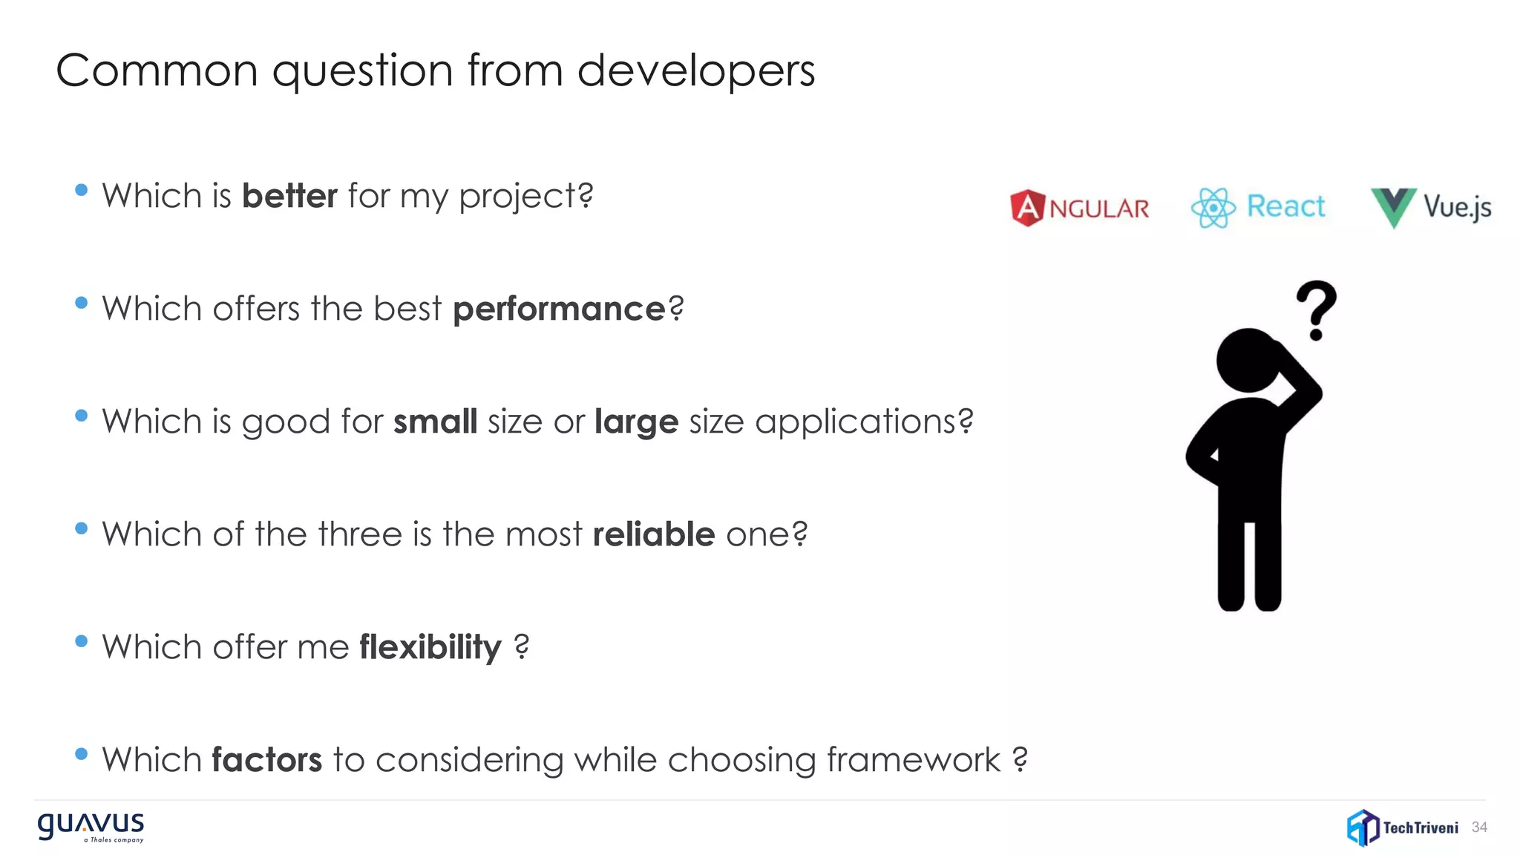Click the React atom logo
Image resolution: width=1520 pixels, height=855 pixels.
tap(1213, 208)
